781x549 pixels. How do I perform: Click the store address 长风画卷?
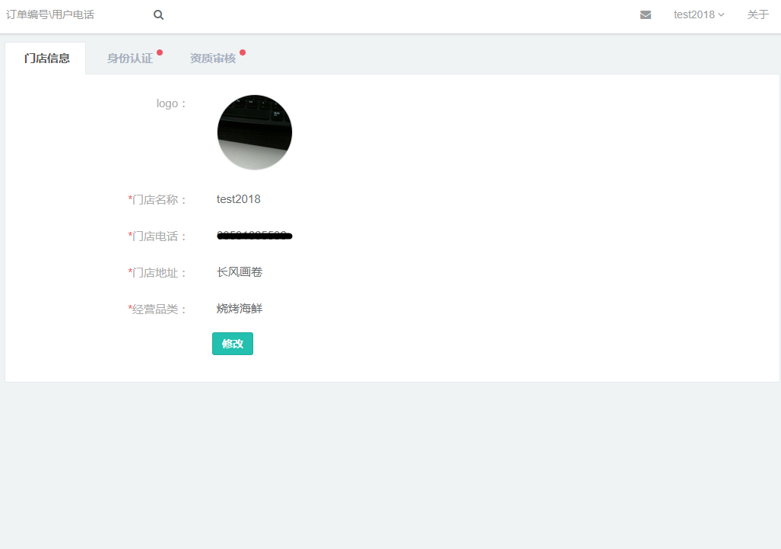(240, 272)
